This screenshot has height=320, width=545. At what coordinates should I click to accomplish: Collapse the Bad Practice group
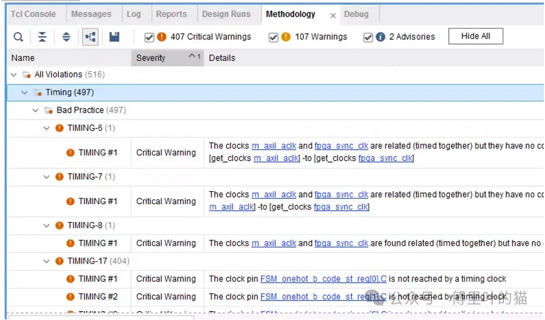coord(36,110)
